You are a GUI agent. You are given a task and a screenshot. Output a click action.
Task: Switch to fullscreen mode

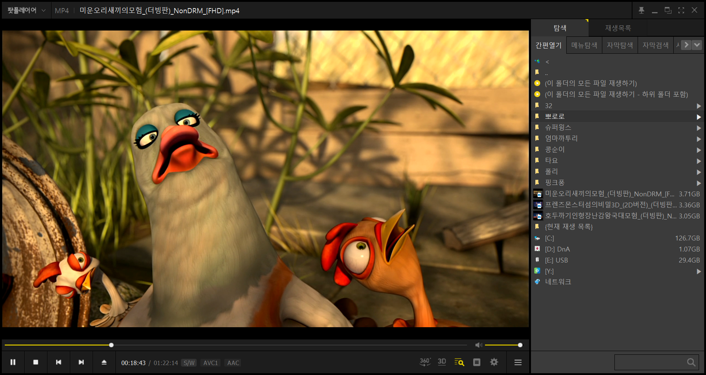tap(681, 10)
